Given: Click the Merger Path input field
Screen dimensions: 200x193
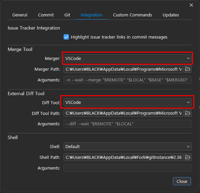Looking at the screenshot, I should coord(123,69).
